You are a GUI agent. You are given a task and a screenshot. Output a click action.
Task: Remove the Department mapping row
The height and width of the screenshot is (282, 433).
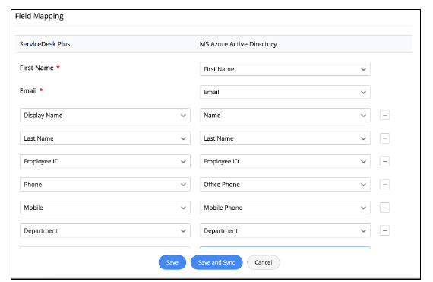point(384,230)
